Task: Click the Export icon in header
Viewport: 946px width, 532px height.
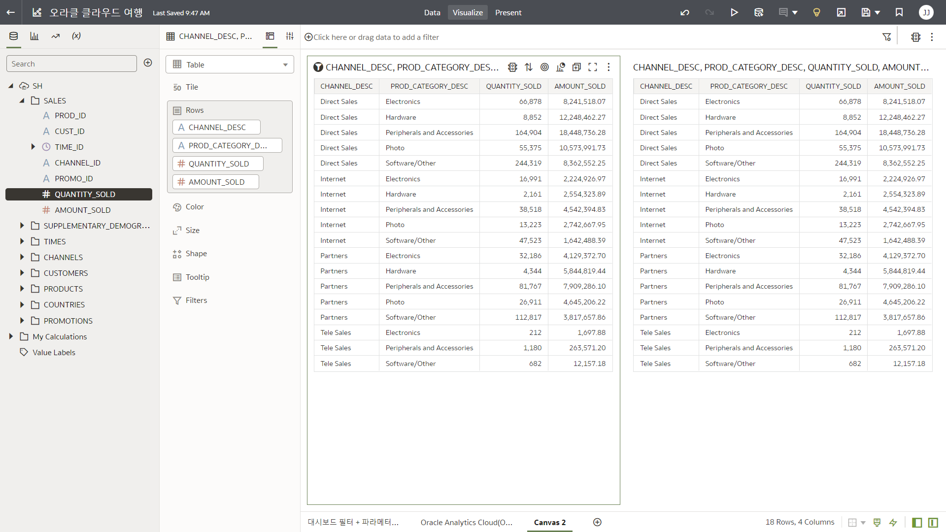Action: 841,12
